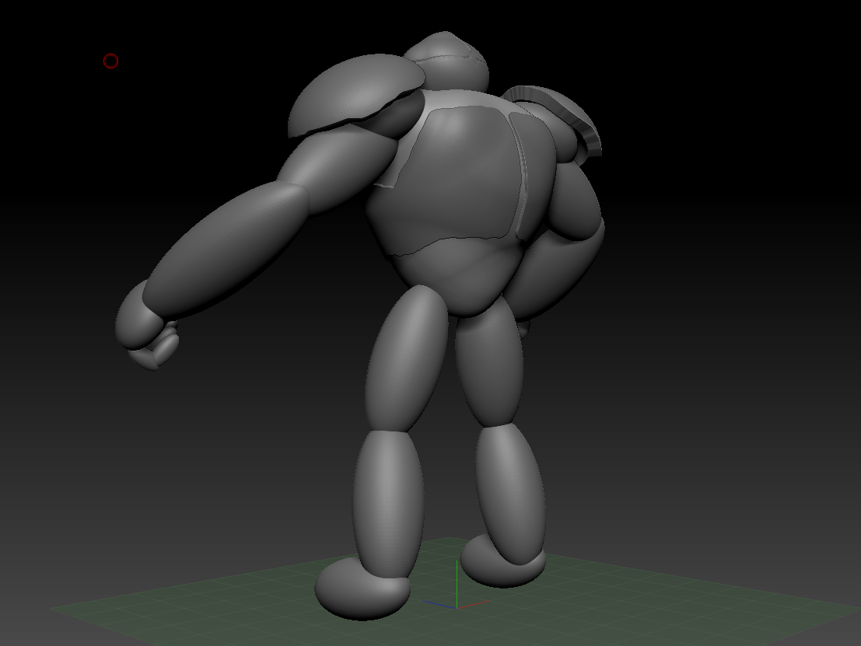Click the left thigh of the figure

[406, 359]
